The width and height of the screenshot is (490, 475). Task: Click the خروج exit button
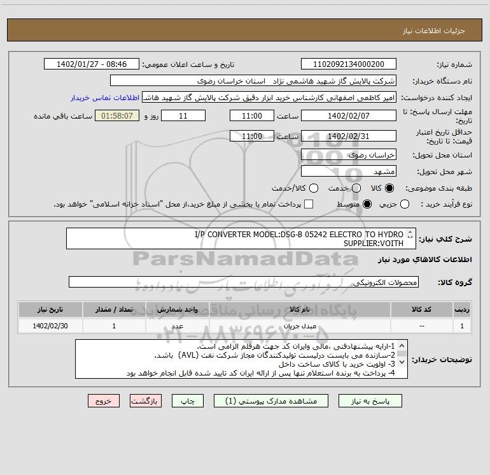coord(104,401)
